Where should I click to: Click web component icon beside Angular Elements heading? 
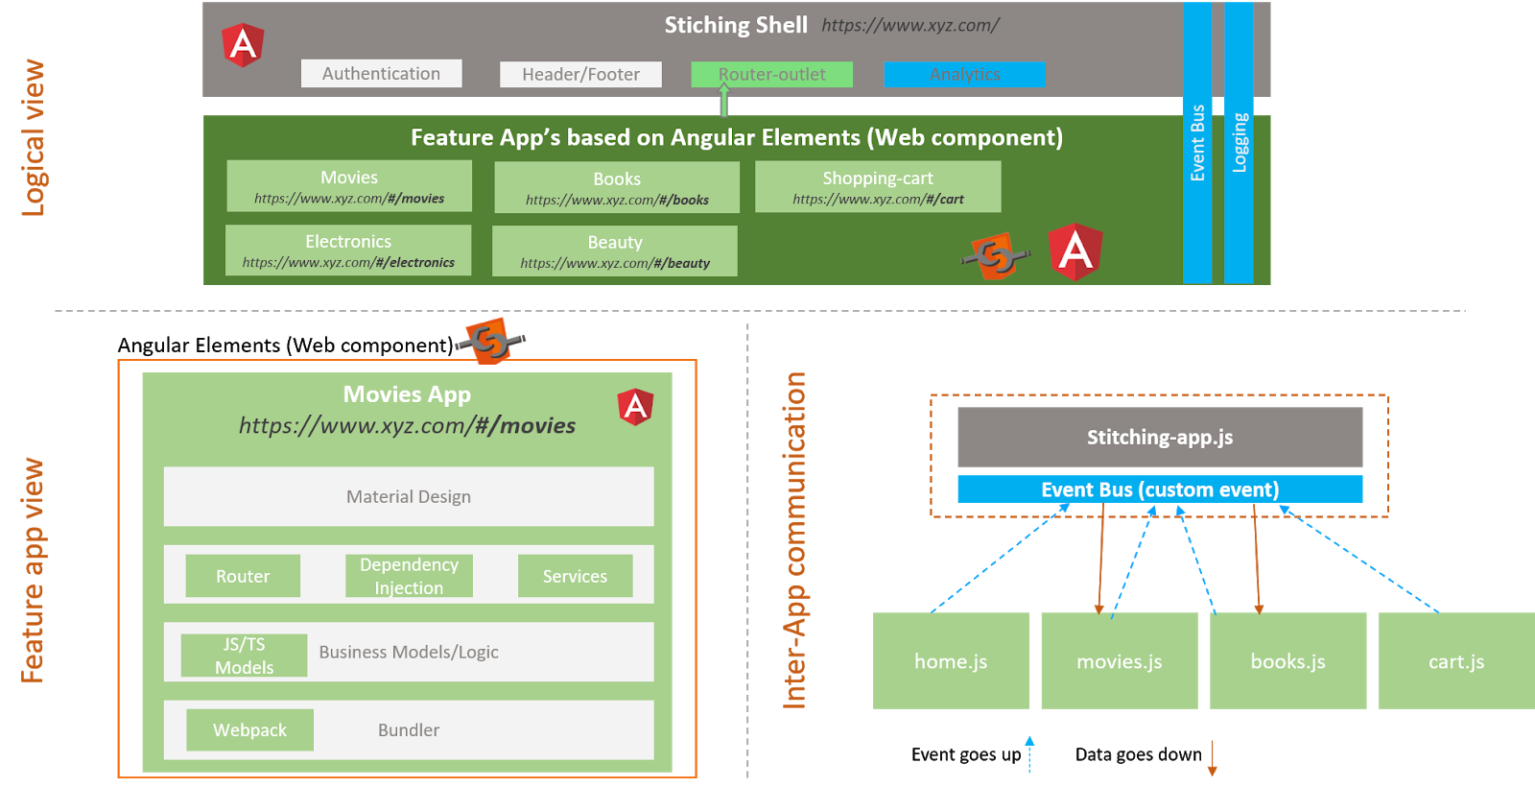point(491,341)
